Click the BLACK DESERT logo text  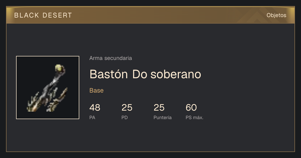[x=43, y=15]
